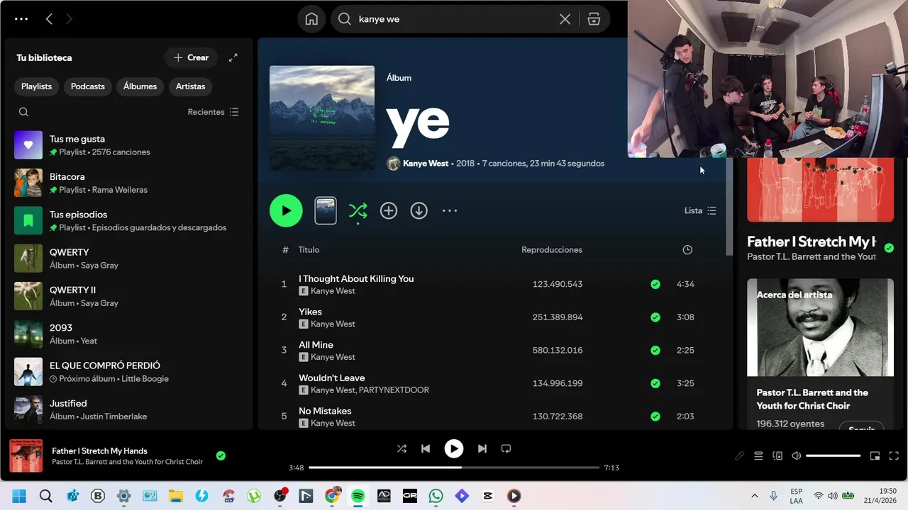908x510 pixels.
Task: Select the Yikes track title
Action: pyautogui.click(x=310, y=312)
